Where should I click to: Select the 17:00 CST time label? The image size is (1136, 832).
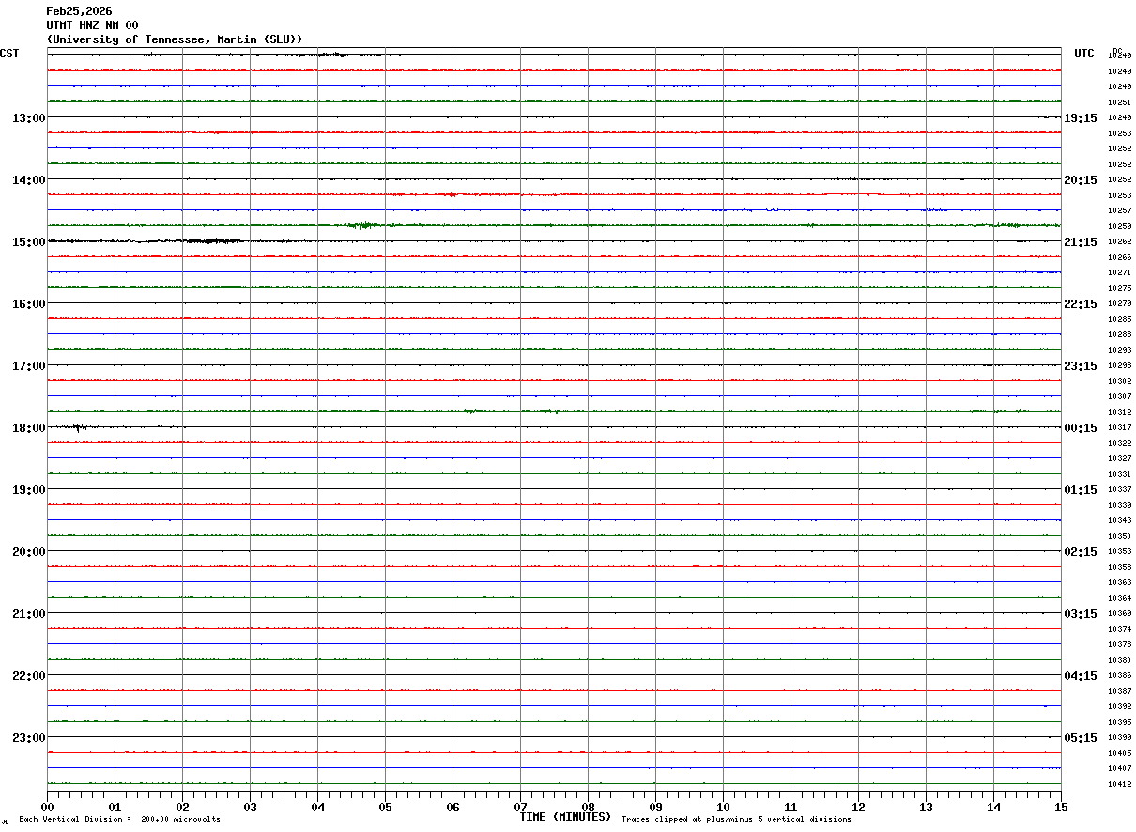pos(28,366)
